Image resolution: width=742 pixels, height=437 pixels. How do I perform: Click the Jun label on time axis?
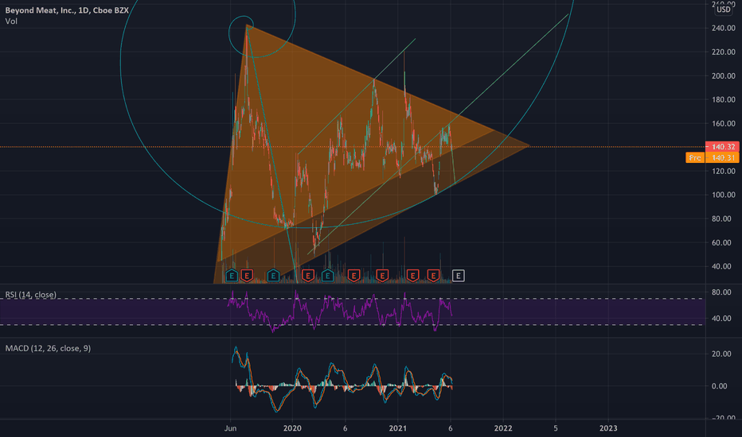tap(230, 428)
